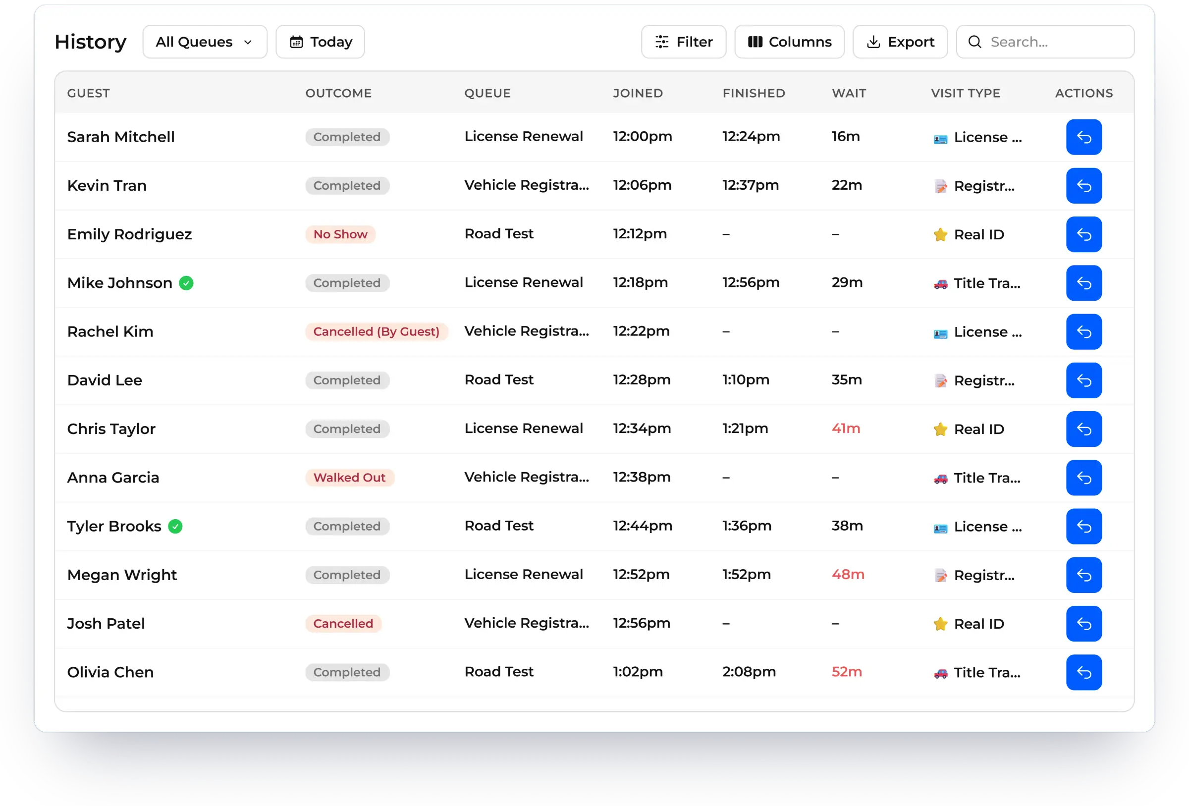Click the undo action for Chris Taylor
The width and height of the screenshot is (1189, 806).
click(1083, 429)
